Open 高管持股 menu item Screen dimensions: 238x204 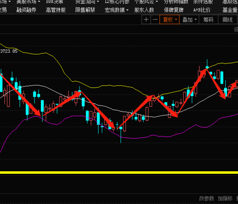click(56, 10)
